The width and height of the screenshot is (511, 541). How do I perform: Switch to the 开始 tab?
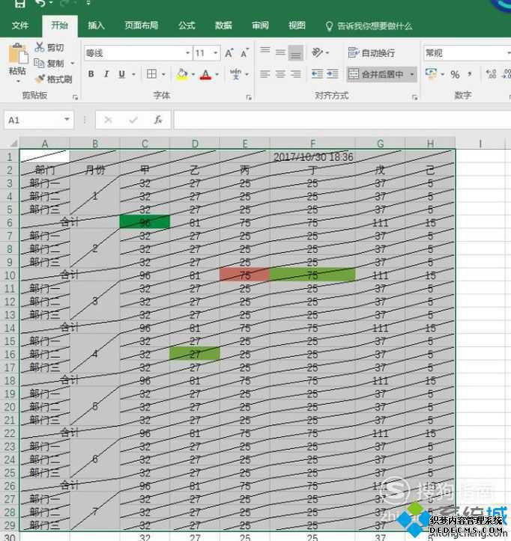coord(59,25)
